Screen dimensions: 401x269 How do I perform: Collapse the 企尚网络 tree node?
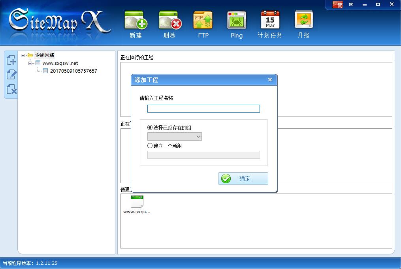[x=23, y=55]
